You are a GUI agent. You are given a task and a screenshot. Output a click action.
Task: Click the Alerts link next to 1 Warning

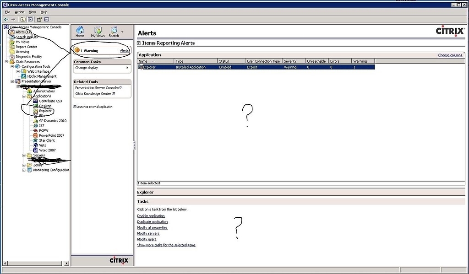click(x=124, y=50)
